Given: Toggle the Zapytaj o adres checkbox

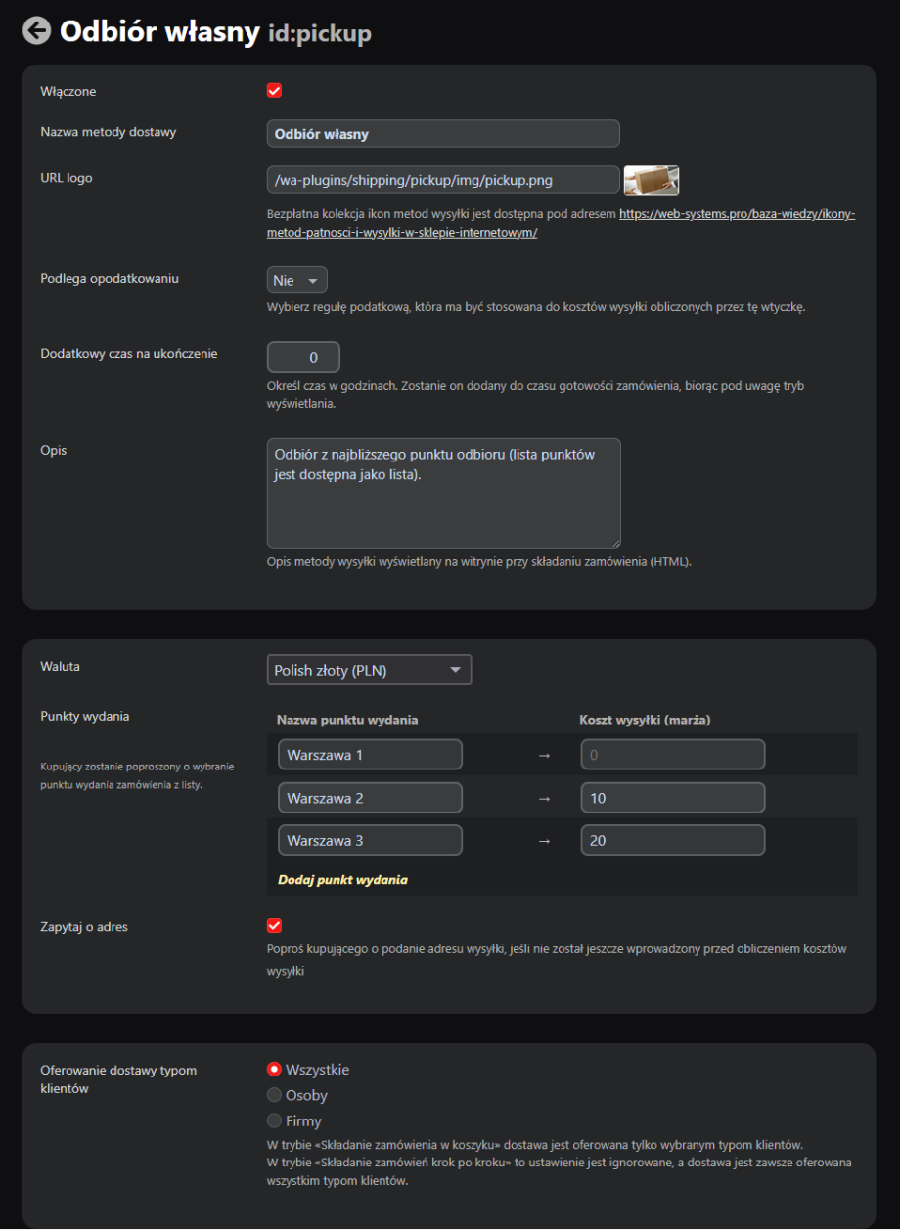Looking at the screenshot, I should pyautogui.click(x=274, y=925).
